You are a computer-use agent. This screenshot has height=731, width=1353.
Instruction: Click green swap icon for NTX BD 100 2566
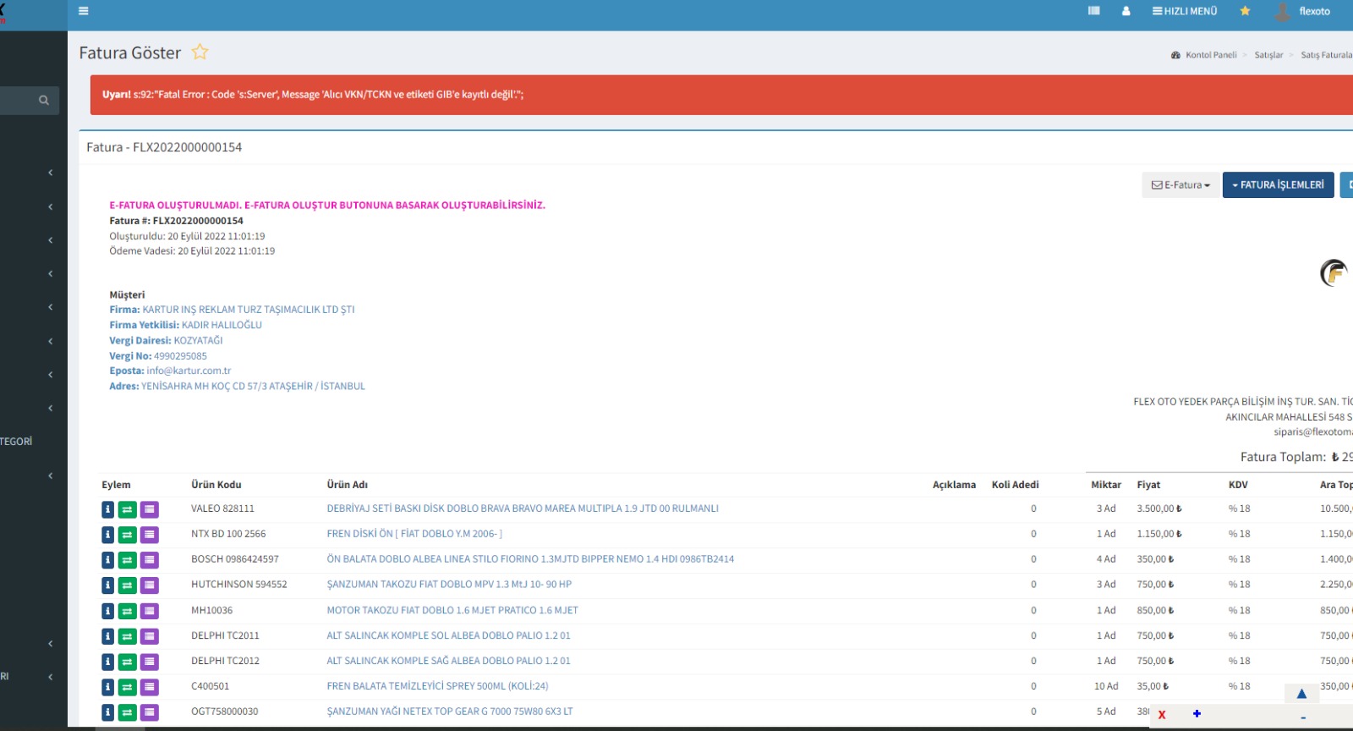pos(127,535)
